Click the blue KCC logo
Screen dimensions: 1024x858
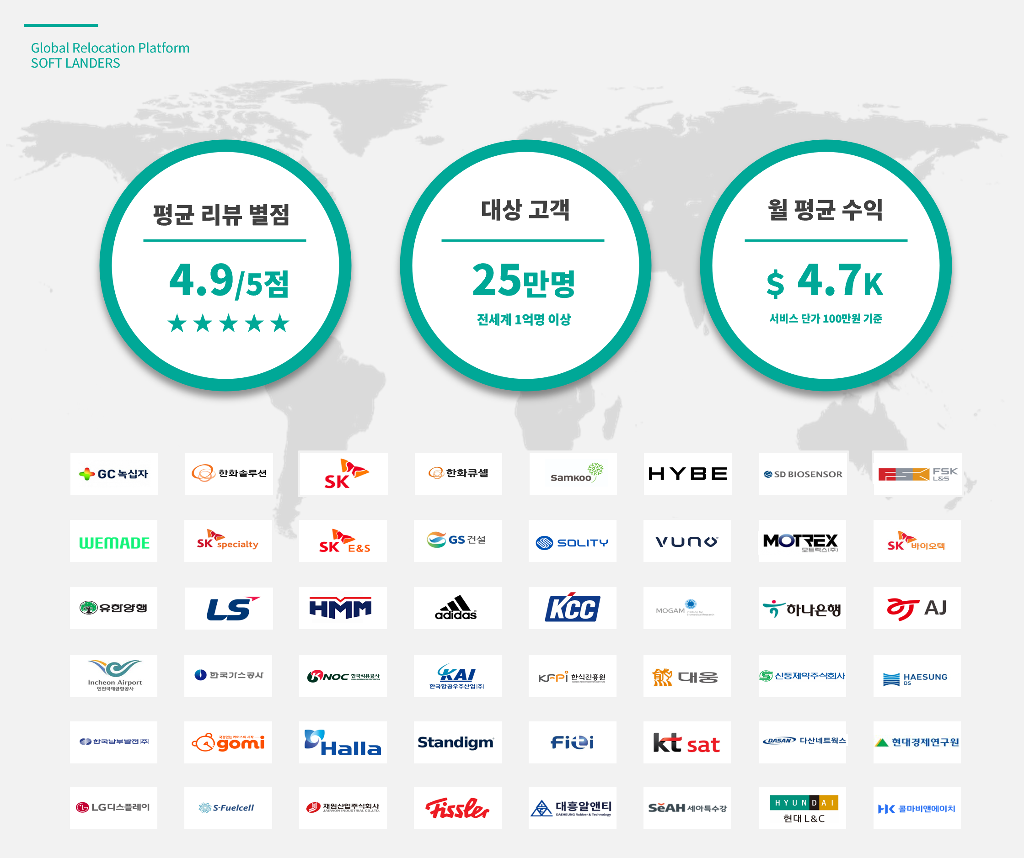573,608
